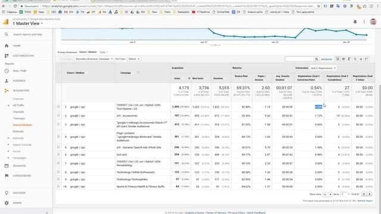Open Secondary dimension: Campaign dropdown
This screenshot has width=381, height=214.
point(94,59)
